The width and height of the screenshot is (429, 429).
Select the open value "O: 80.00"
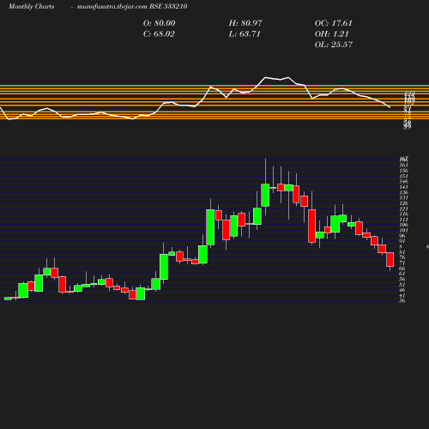click(160, 23)
